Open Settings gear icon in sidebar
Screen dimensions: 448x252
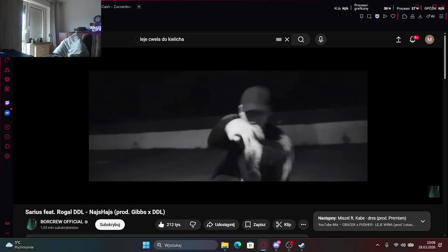tap(7, 156)
